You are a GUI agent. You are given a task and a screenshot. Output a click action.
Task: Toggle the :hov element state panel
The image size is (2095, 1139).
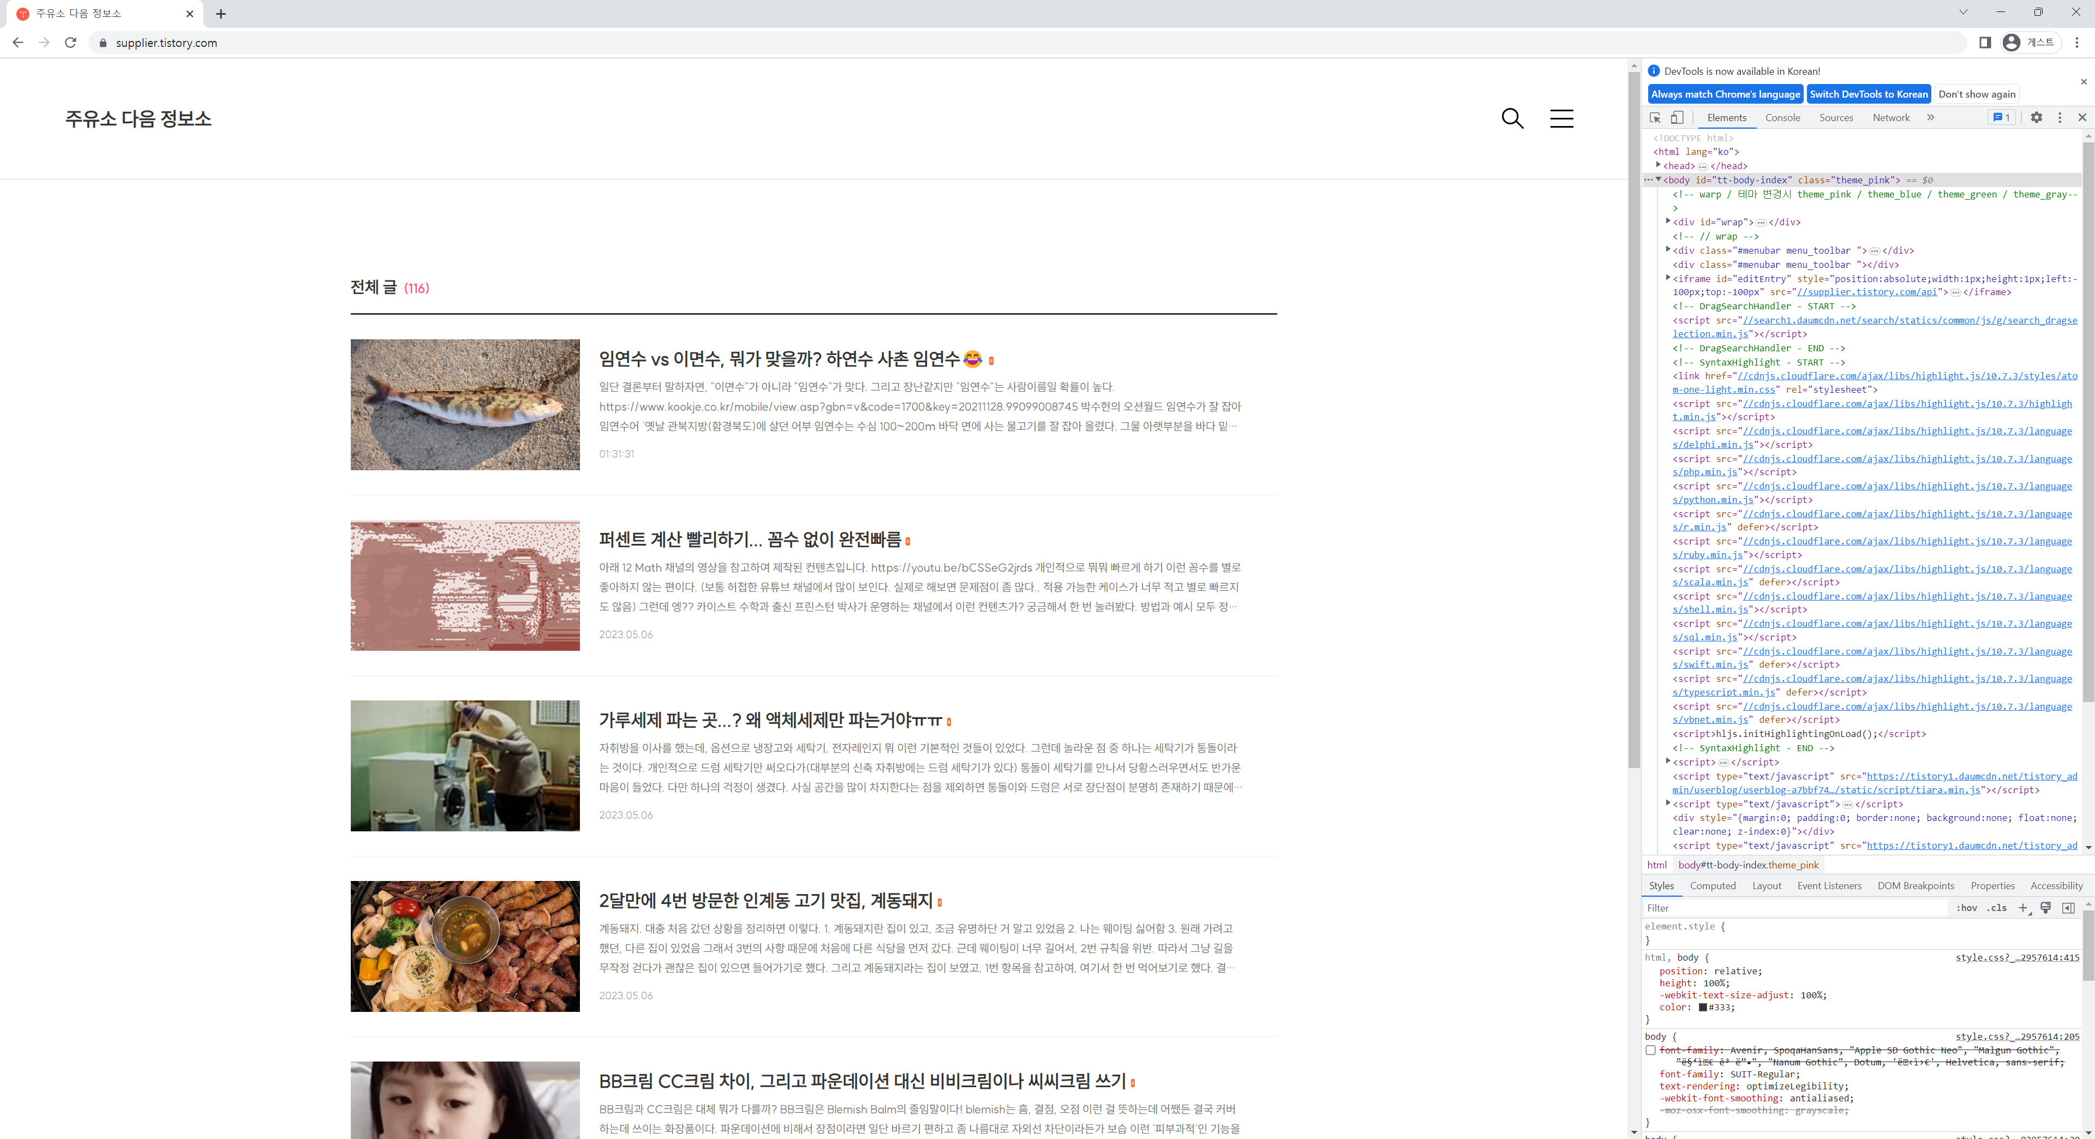tap(1966, 908)
